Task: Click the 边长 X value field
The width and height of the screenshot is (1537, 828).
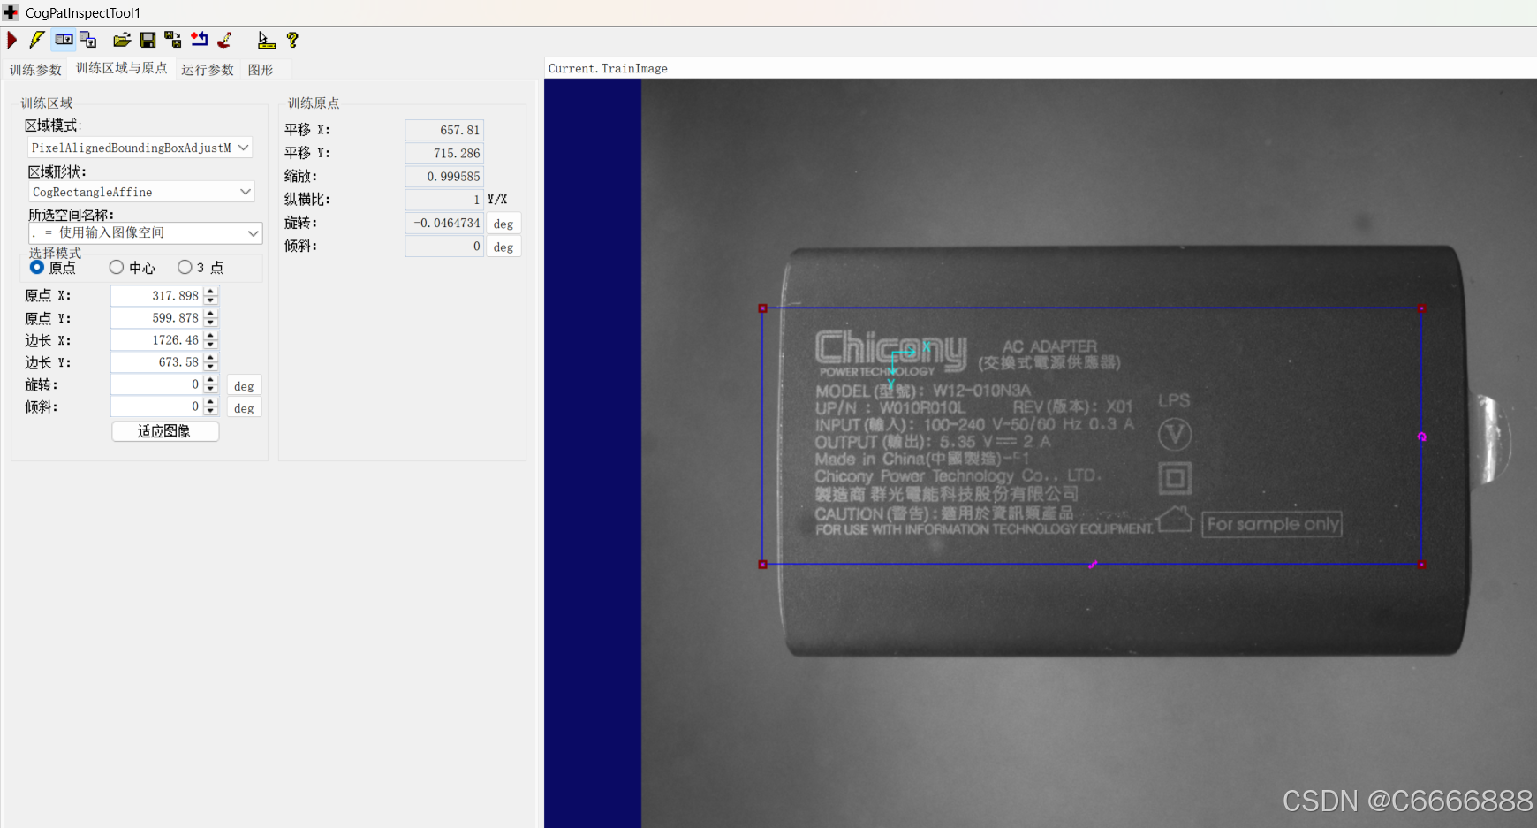Action: click(x=157, y=339)
